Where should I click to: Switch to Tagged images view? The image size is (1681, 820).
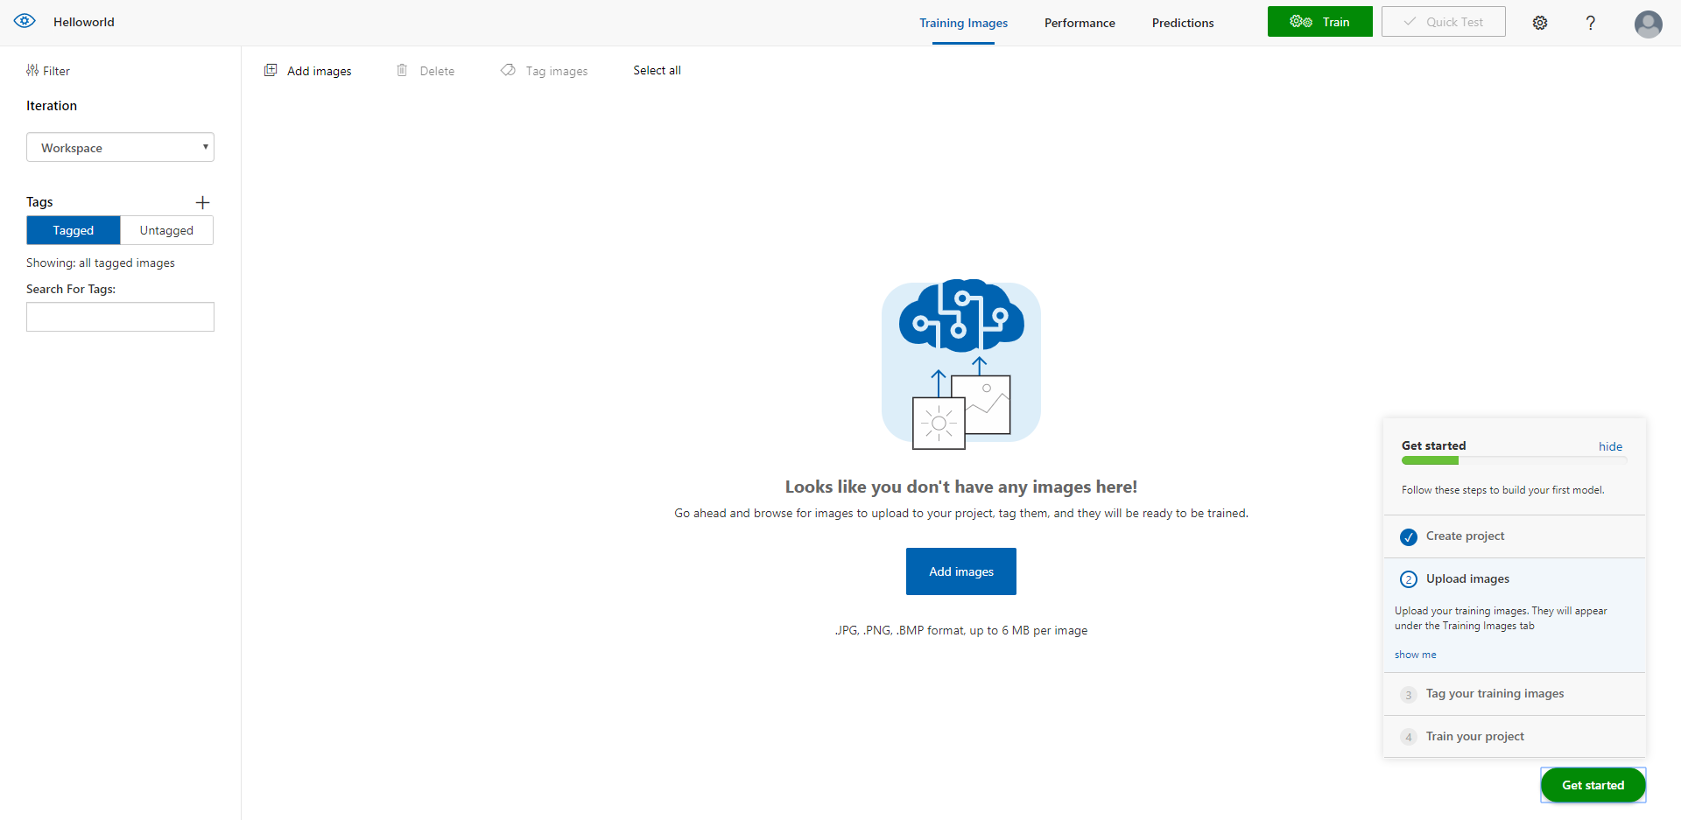pos(74,230)
